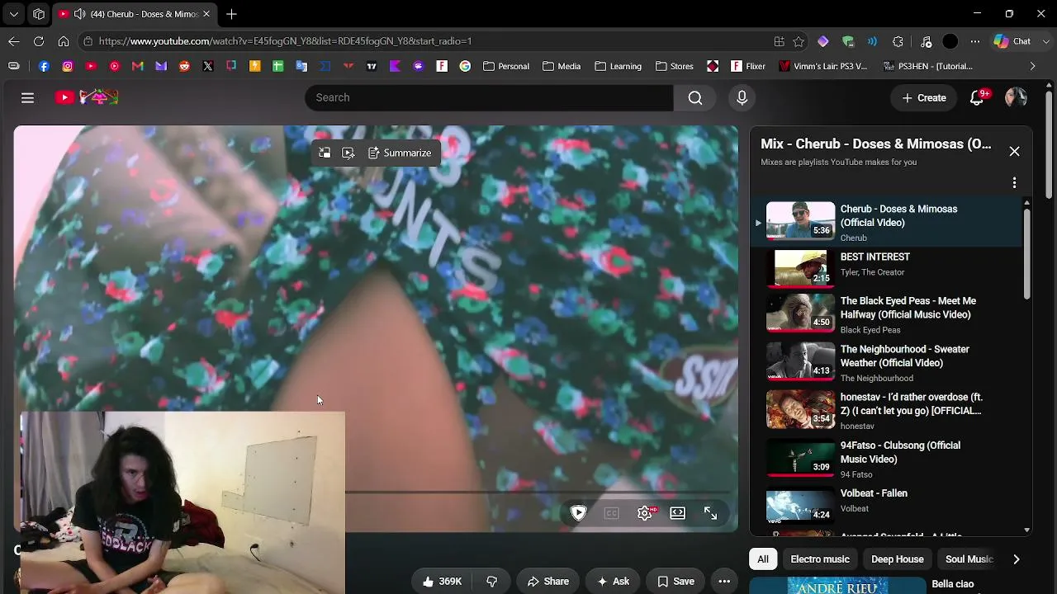Open the browser profile avatar

pyautogui.click(x=950, y=41)
